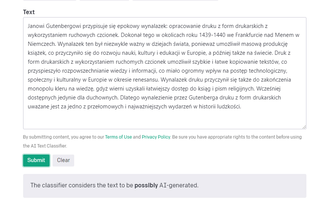Click the bold word 'possibly' in result

click(x=146, y=185)
